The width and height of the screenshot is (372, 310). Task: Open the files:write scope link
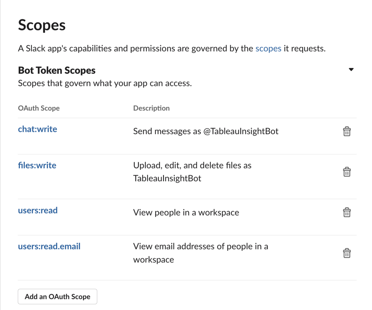[x=37, y=165]
